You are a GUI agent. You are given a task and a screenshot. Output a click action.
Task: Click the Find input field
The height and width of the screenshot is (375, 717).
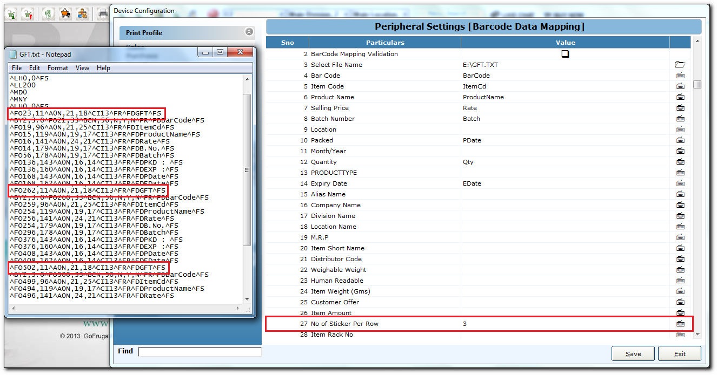coord(200,352)
